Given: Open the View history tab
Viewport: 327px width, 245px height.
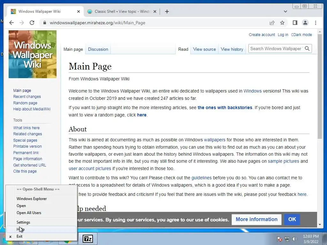Looking at the screenshot, I should (x=232, y=49).
